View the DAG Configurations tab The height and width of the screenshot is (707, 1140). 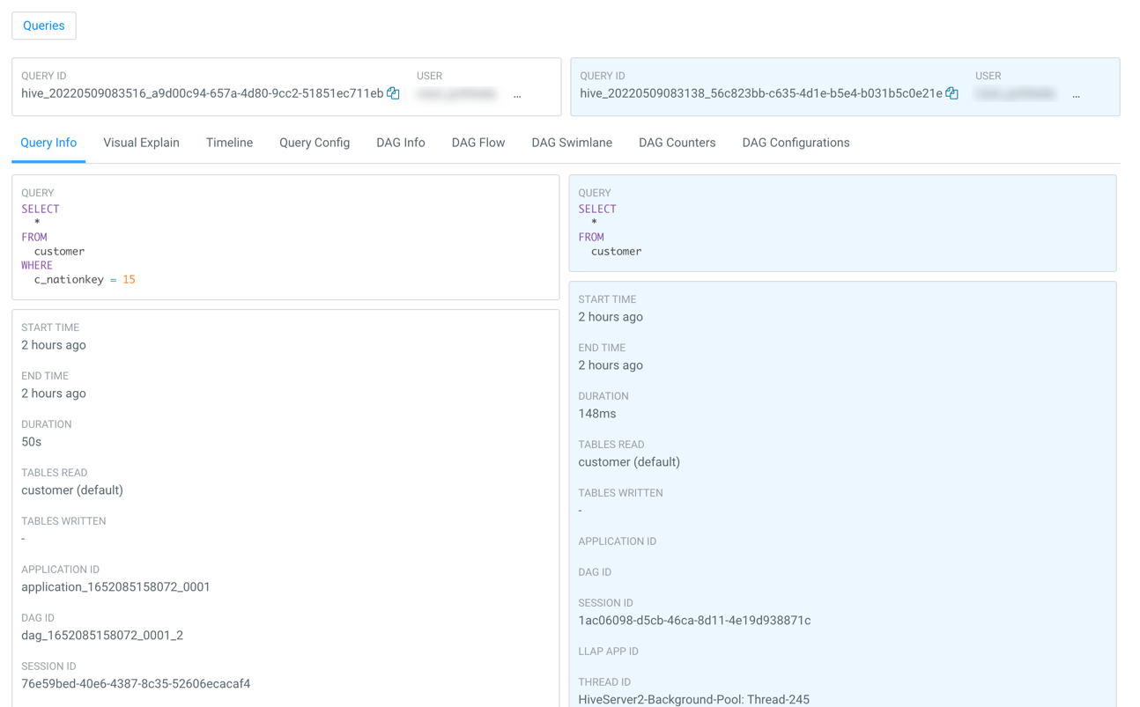click(x=796, y=142)
